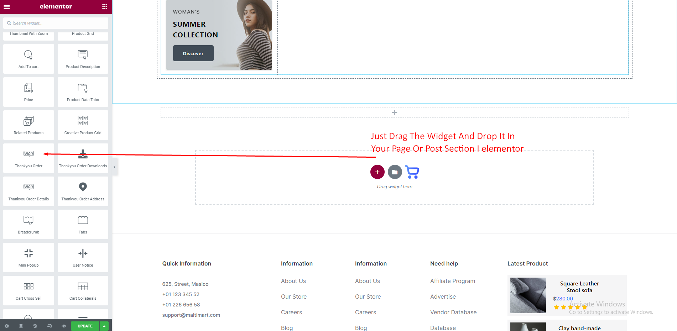The height and width of the screenshot is (331, 677).
Task: Toggle responsive mode in bottom bar
Action: [x=50, y=326]
